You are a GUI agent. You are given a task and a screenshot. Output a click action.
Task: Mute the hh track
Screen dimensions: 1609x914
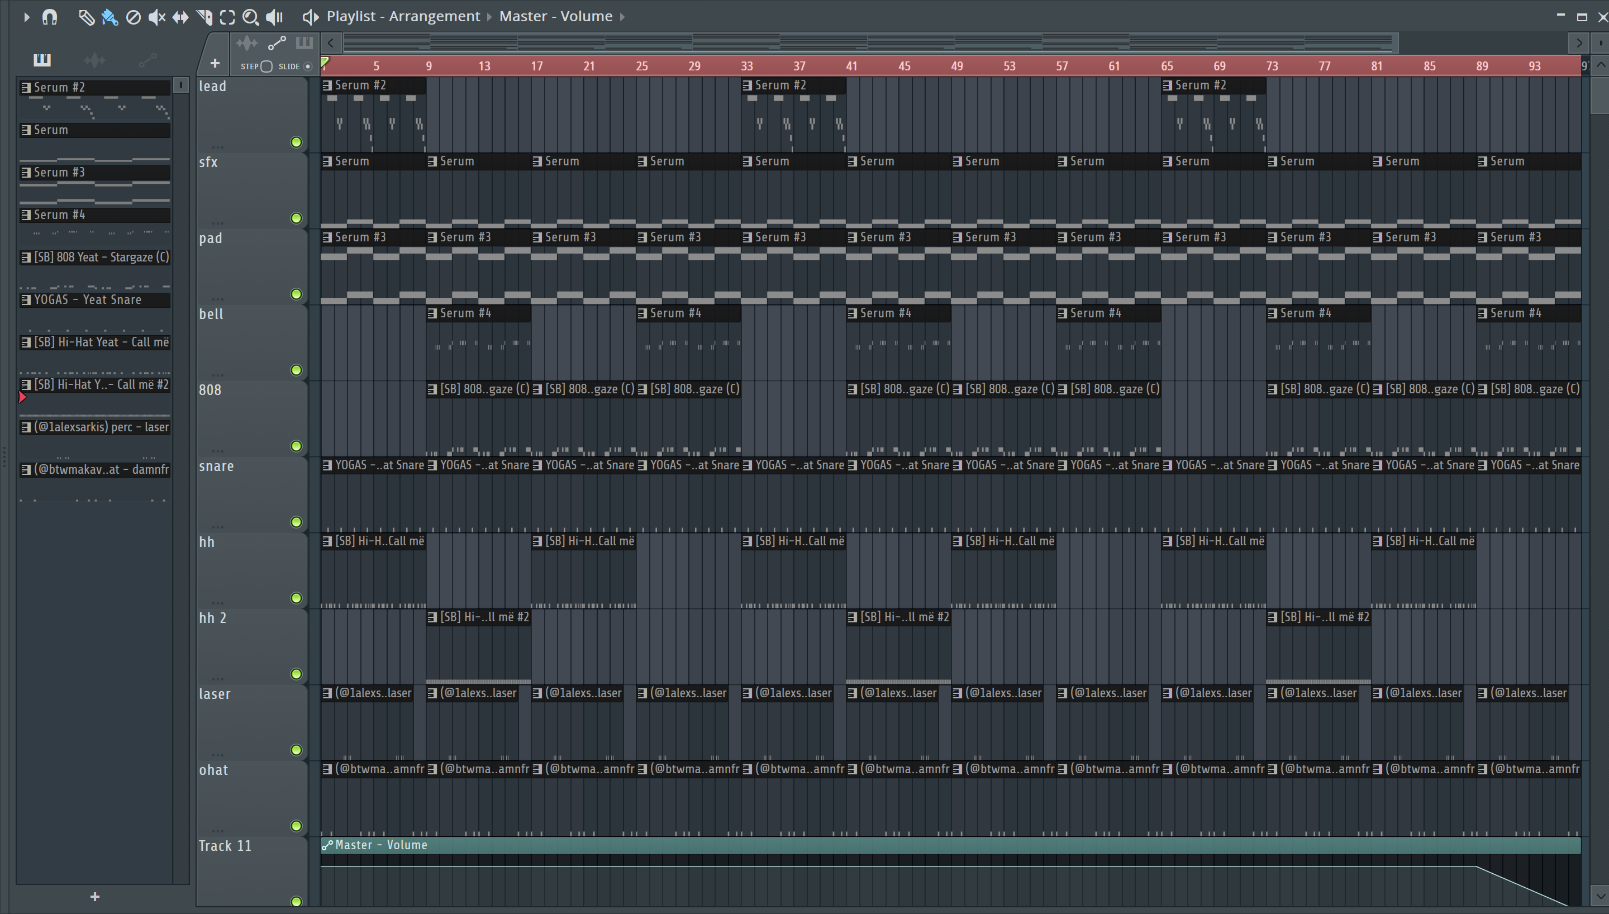(296, 598)
